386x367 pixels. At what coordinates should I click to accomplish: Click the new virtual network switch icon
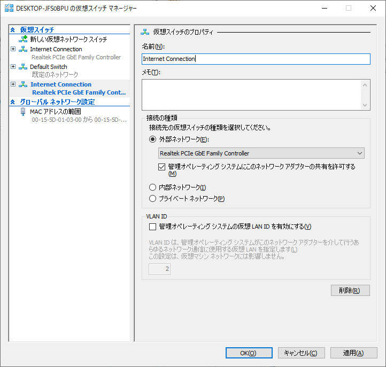23,39
